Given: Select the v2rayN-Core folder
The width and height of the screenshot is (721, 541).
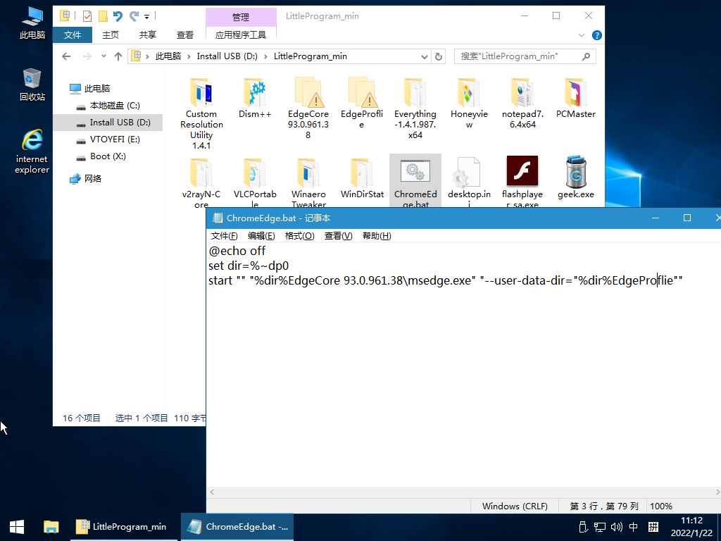Looking at the screenshot, I should tap(201, 182).
